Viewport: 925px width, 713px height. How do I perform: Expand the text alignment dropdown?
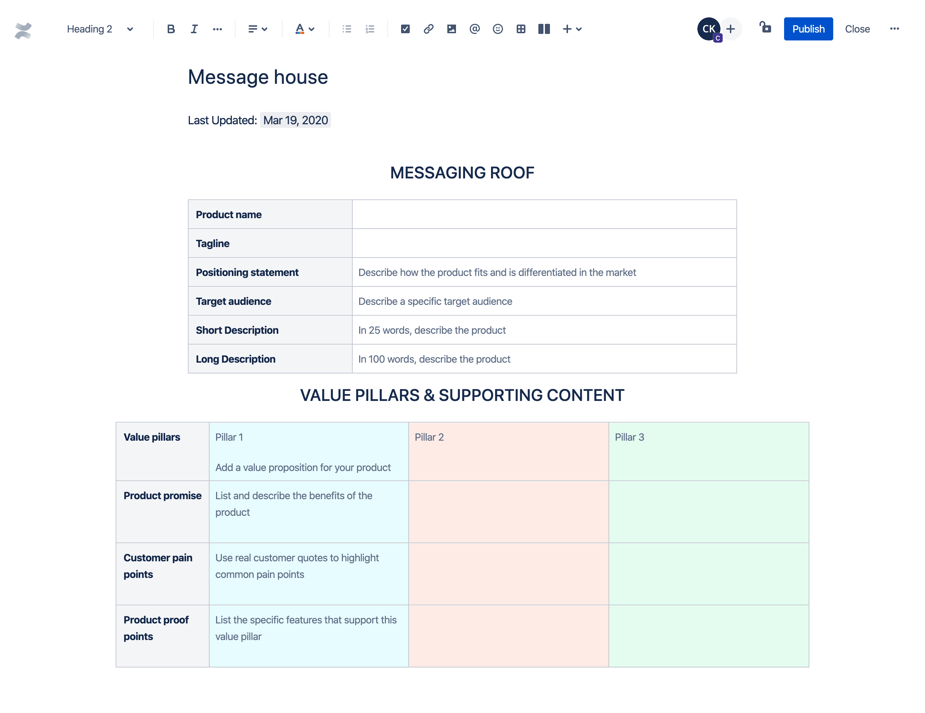tap(258, 29)
